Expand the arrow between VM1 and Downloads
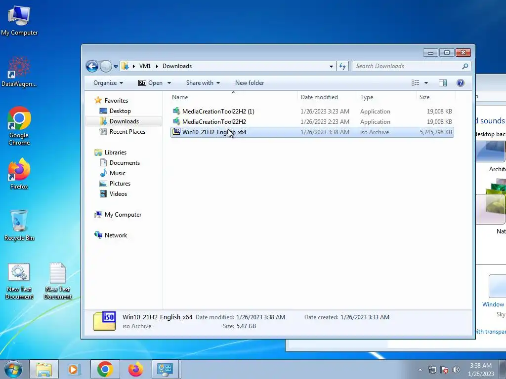The height and width of the screenshot is (379, 506). click(x=157, y=66)
